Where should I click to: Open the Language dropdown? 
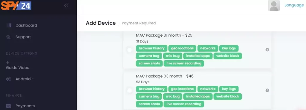294,5
